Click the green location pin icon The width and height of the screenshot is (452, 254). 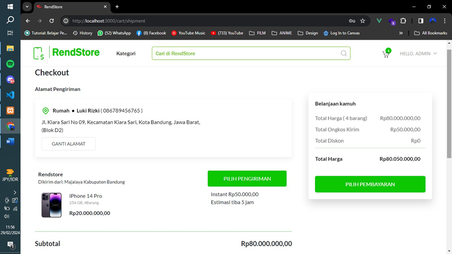[46, 111]
